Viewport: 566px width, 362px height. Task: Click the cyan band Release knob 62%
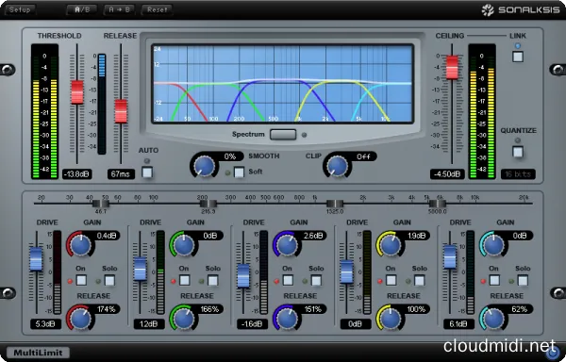pyautogui.click(x=493, y=319)
